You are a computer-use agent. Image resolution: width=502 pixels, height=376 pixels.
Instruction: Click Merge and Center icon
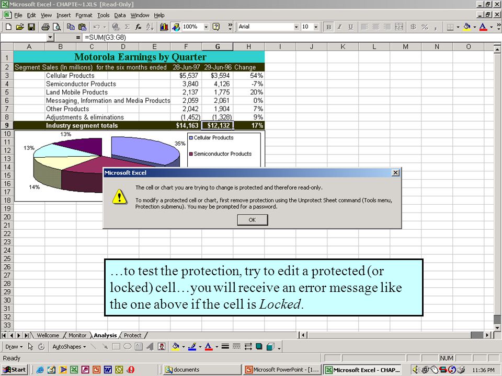tap(399, 27)
